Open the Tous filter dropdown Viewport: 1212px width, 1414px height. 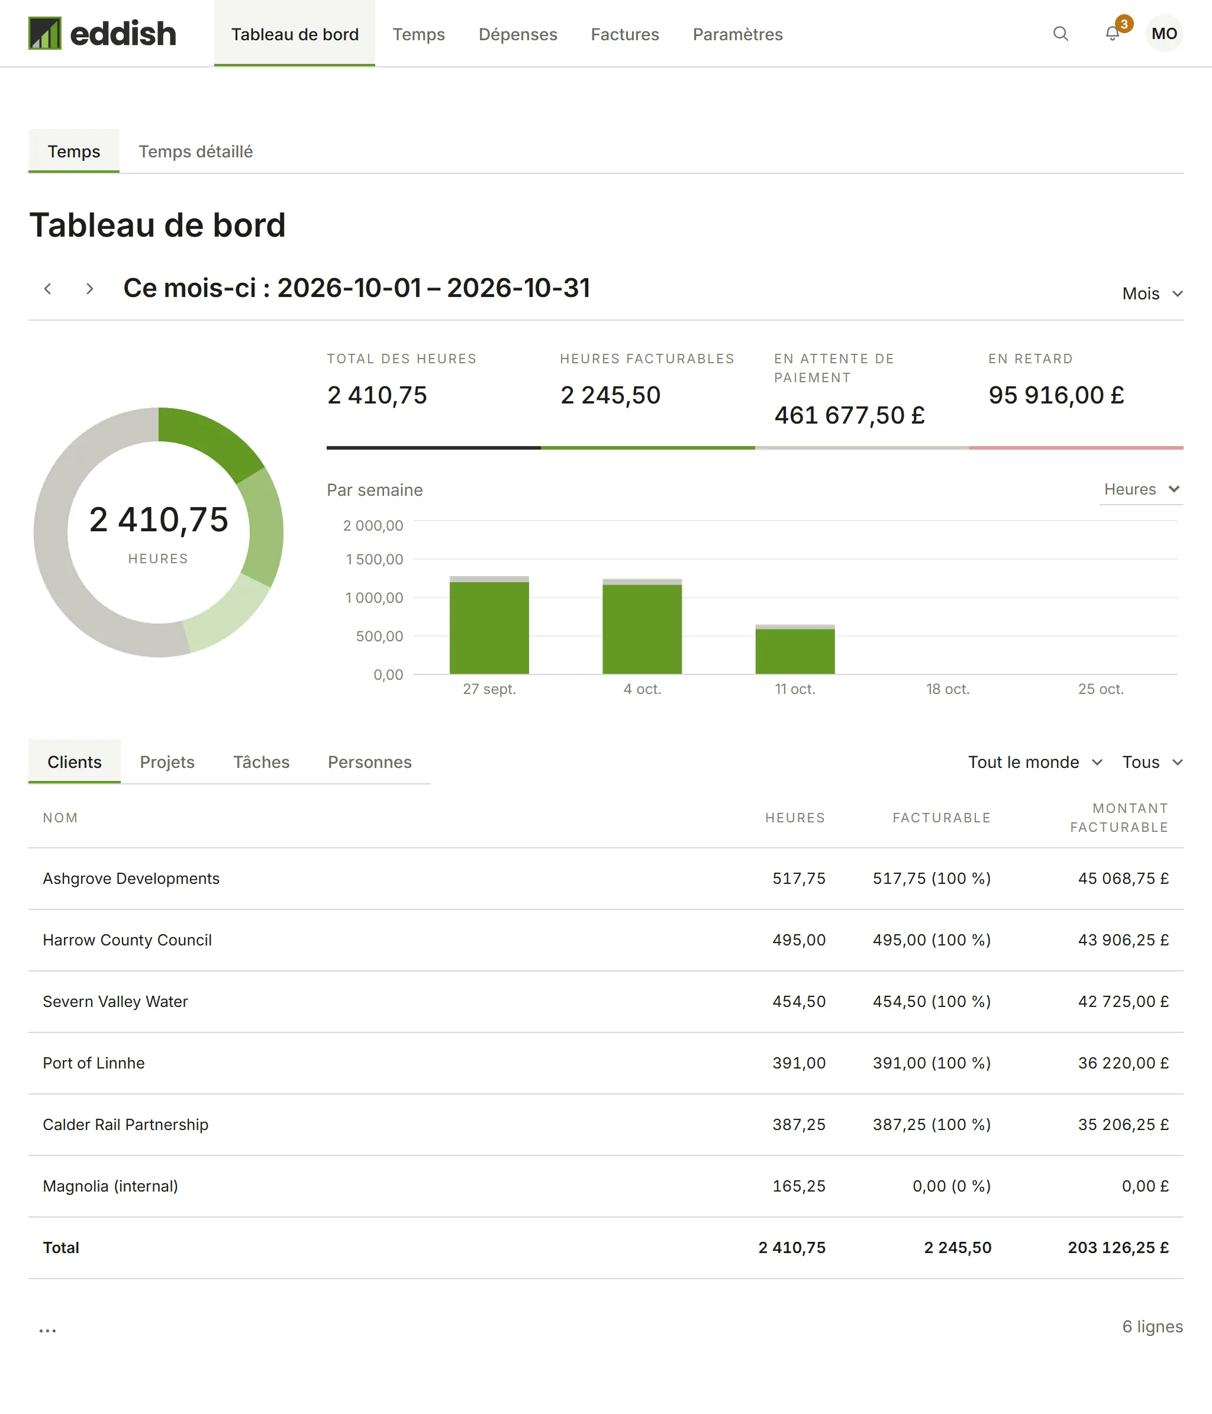coord(1152,762)
